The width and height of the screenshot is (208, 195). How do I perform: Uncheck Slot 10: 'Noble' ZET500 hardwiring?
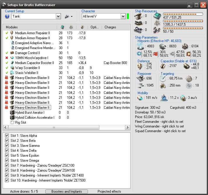[7, 180]
